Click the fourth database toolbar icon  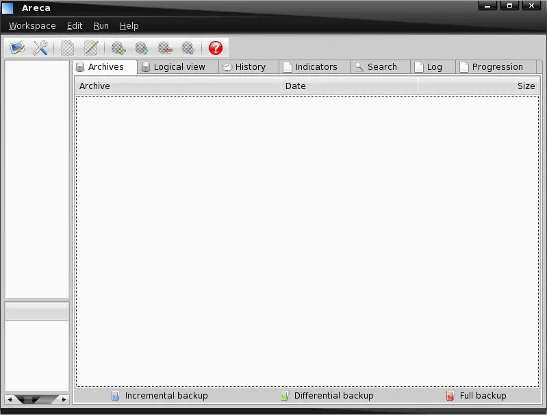pos(188,48)
